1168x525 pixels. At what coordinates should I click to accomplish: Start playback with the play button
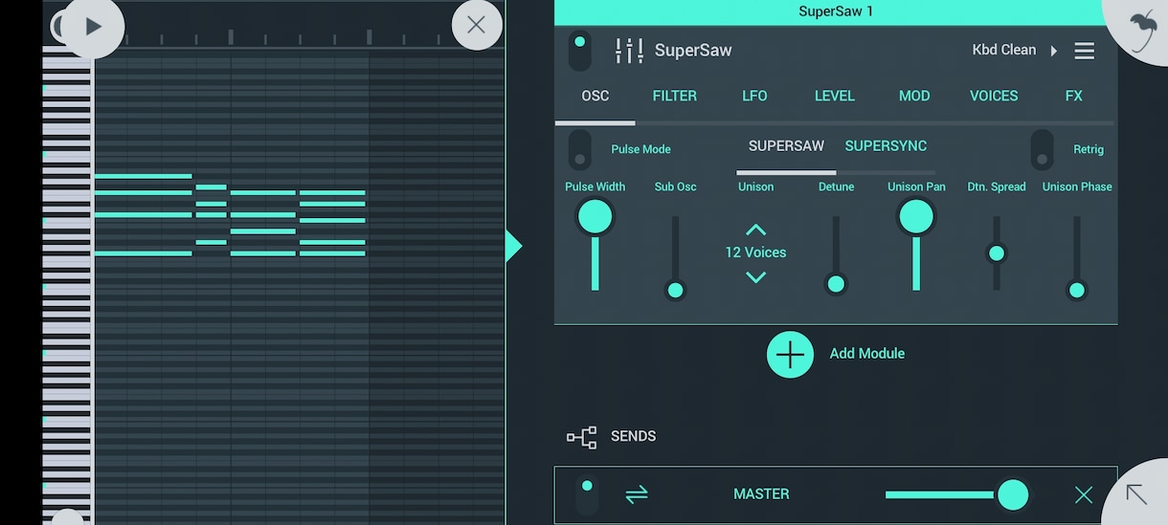93,27
